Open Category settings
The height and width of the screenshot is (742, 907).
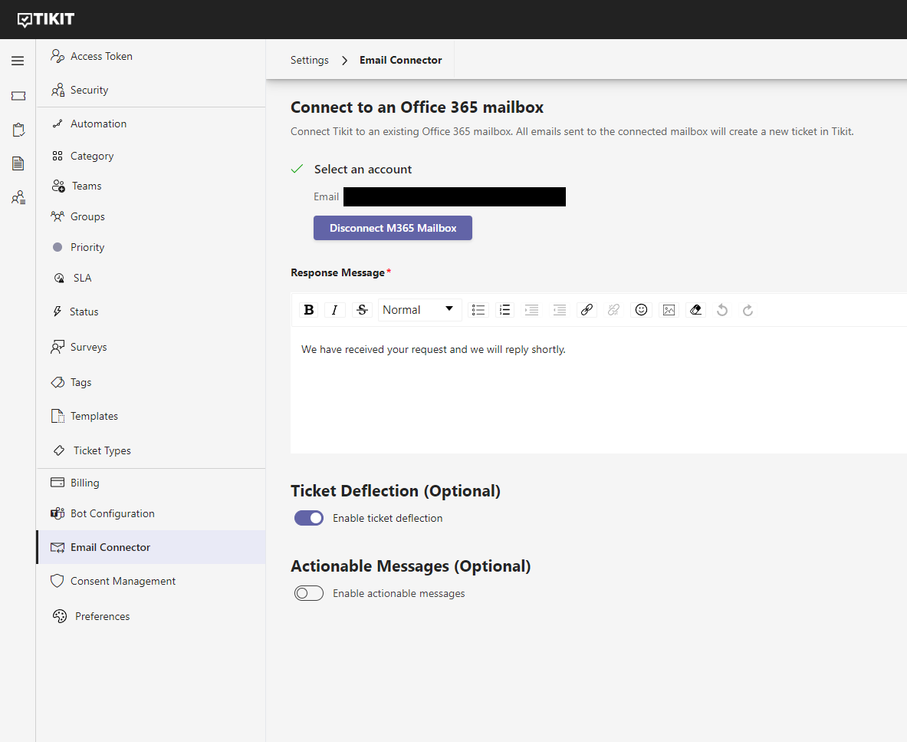150,157
